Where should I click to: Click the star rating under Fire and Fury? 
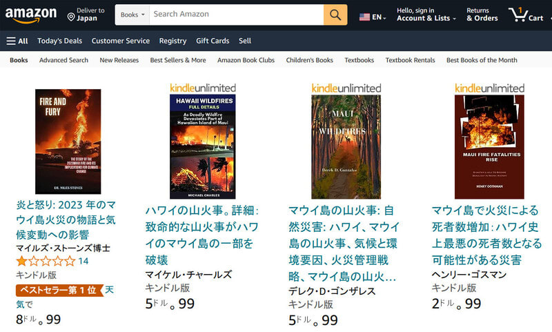click(x=46, y=261)
